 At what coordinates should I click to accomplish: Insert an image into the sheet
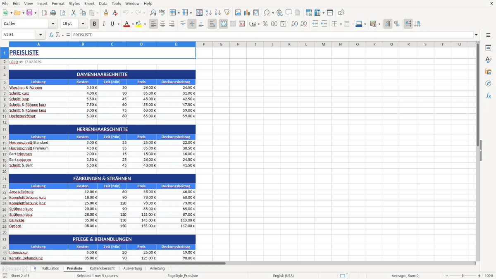pos(238,12)
